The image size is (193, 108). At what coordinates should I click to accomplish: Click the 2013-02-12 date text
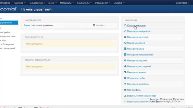pyautogui.click(x=101, y=25)
